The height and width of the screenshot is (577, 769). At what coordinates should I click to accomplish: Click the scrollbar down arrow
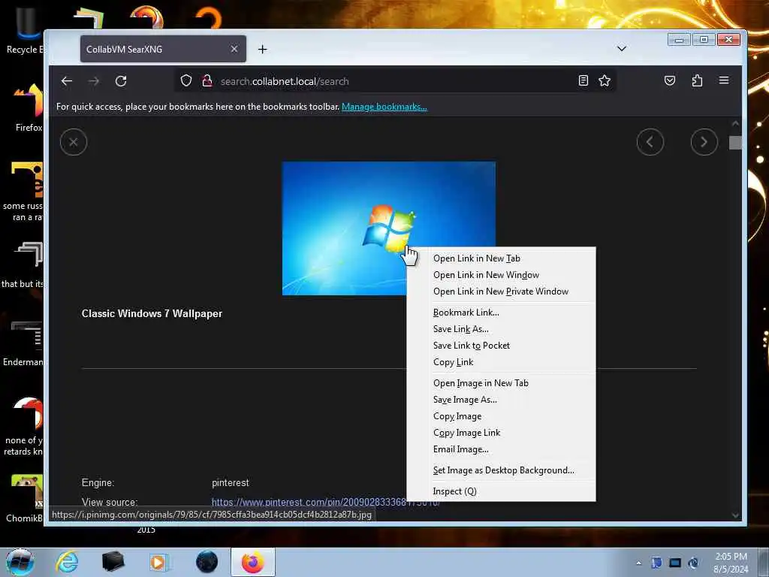(735, 515)
